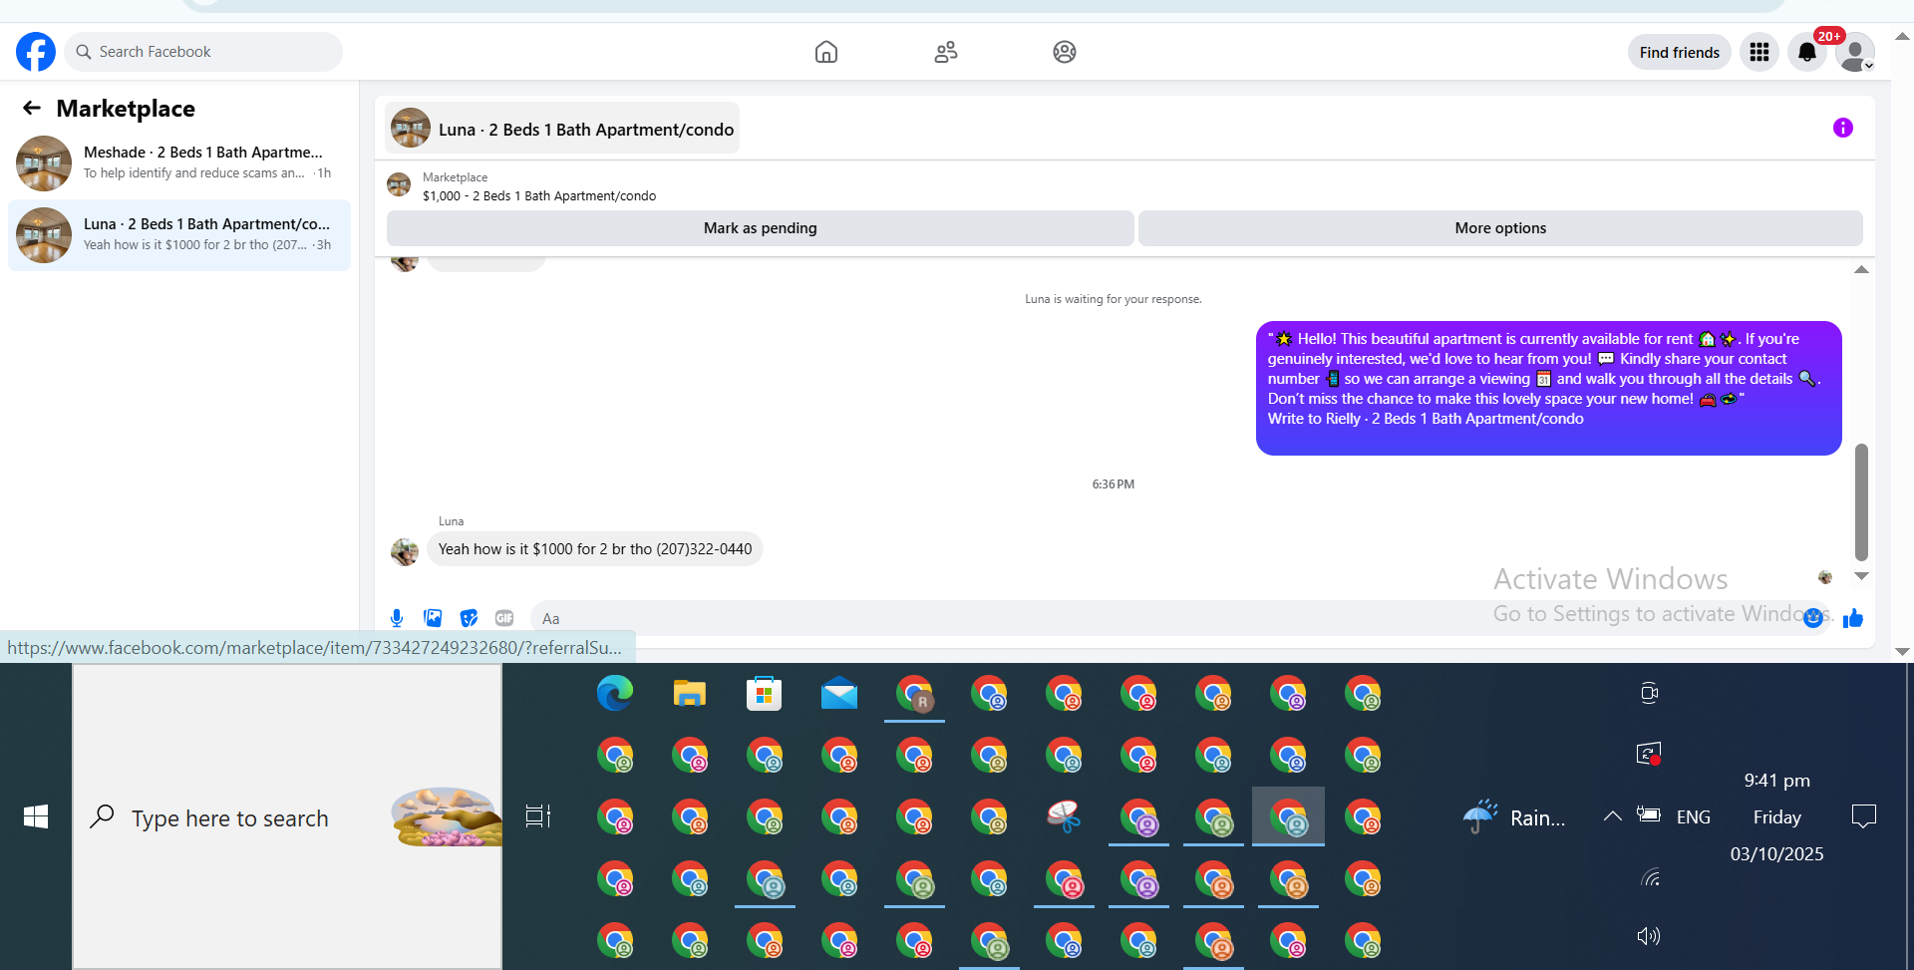Open the Windows notification center icon
The width and height of the screenshot is (1914, 970).
tap(1863, 816)
